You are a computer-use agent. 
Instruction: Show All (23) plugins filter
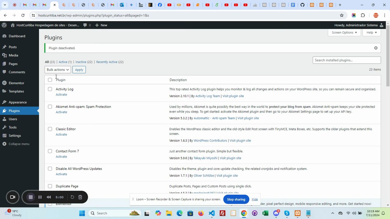[x=50, y=62]
